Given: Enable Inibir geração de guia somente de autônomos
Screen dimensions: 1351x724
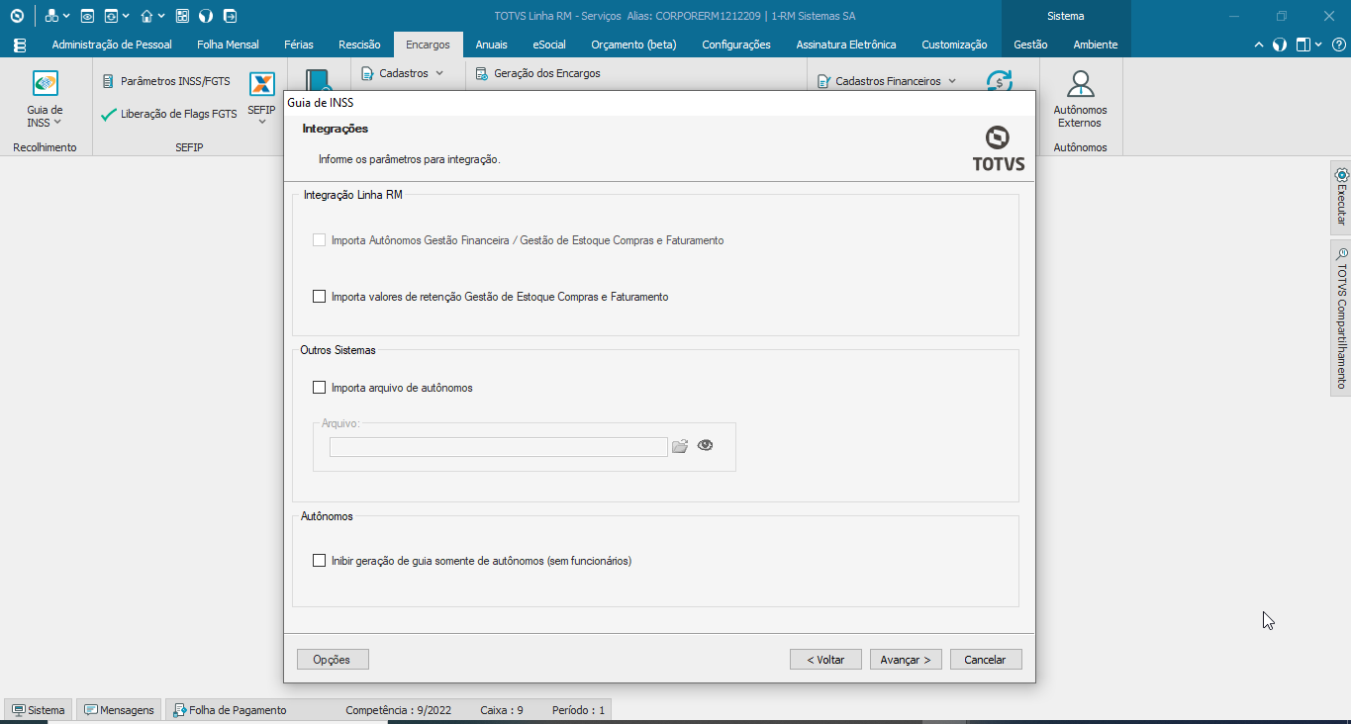Looking at the screenshot, I should [319, 561].
